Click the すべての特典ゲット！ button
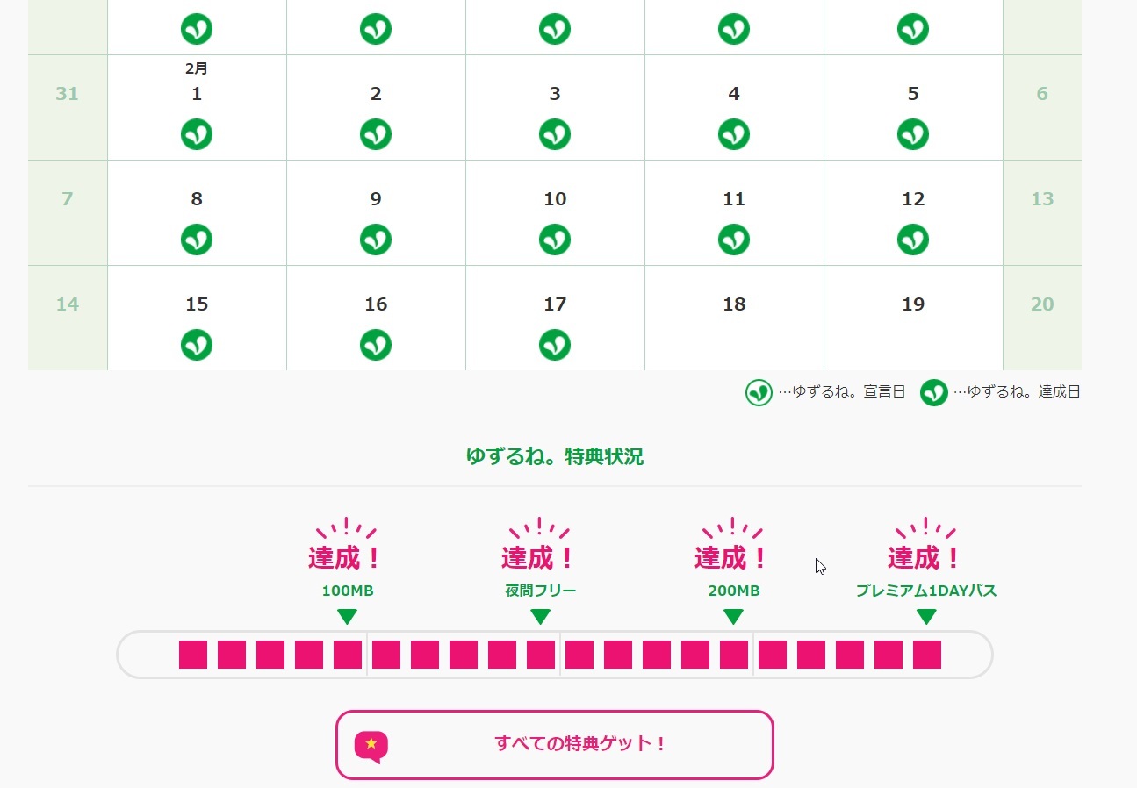1137x788 pixels. pos(555,745)
